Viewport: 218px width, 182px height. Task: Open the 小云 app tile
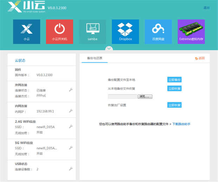pos(27,32)
